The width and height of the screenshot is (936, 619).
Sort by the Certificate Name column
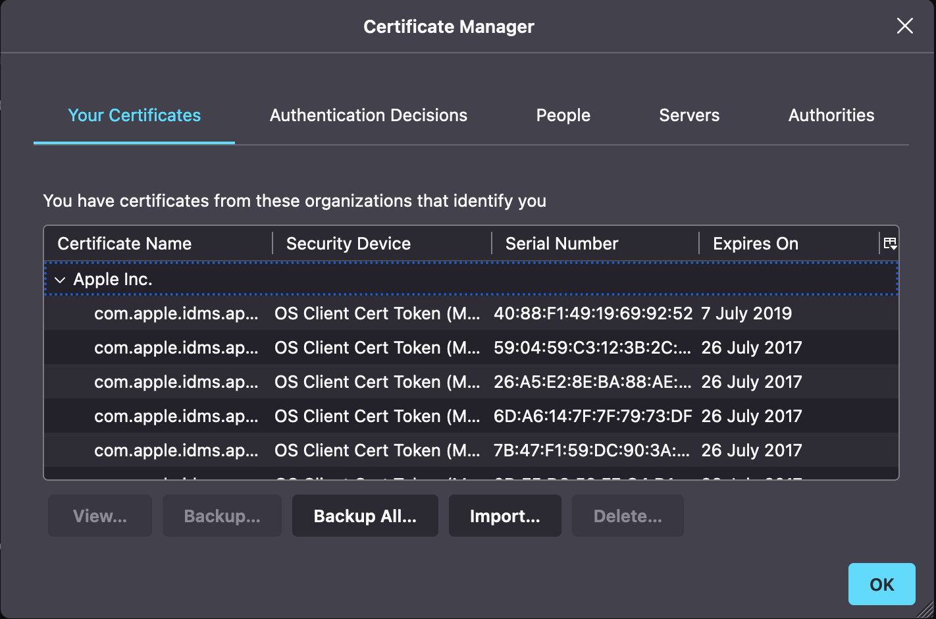[124, 243]
